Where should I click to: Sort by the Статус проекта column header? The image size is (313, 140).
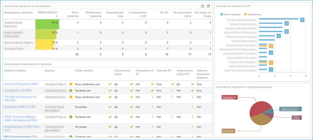coord(84,71)
